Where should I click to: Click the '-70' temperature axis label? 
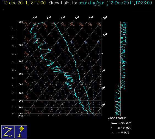point(34,18)
